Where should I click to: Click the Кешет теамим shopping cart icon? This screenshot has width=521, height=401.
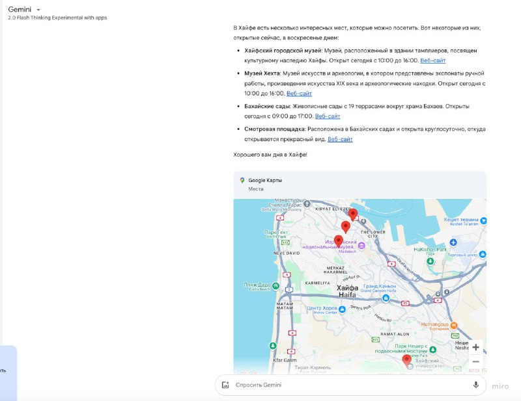(483, 220)
